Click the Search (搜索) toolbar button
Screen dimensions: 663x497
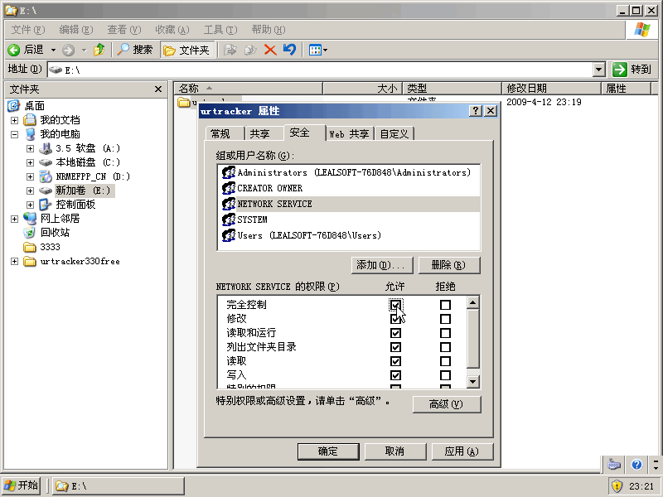pos(135,50)
